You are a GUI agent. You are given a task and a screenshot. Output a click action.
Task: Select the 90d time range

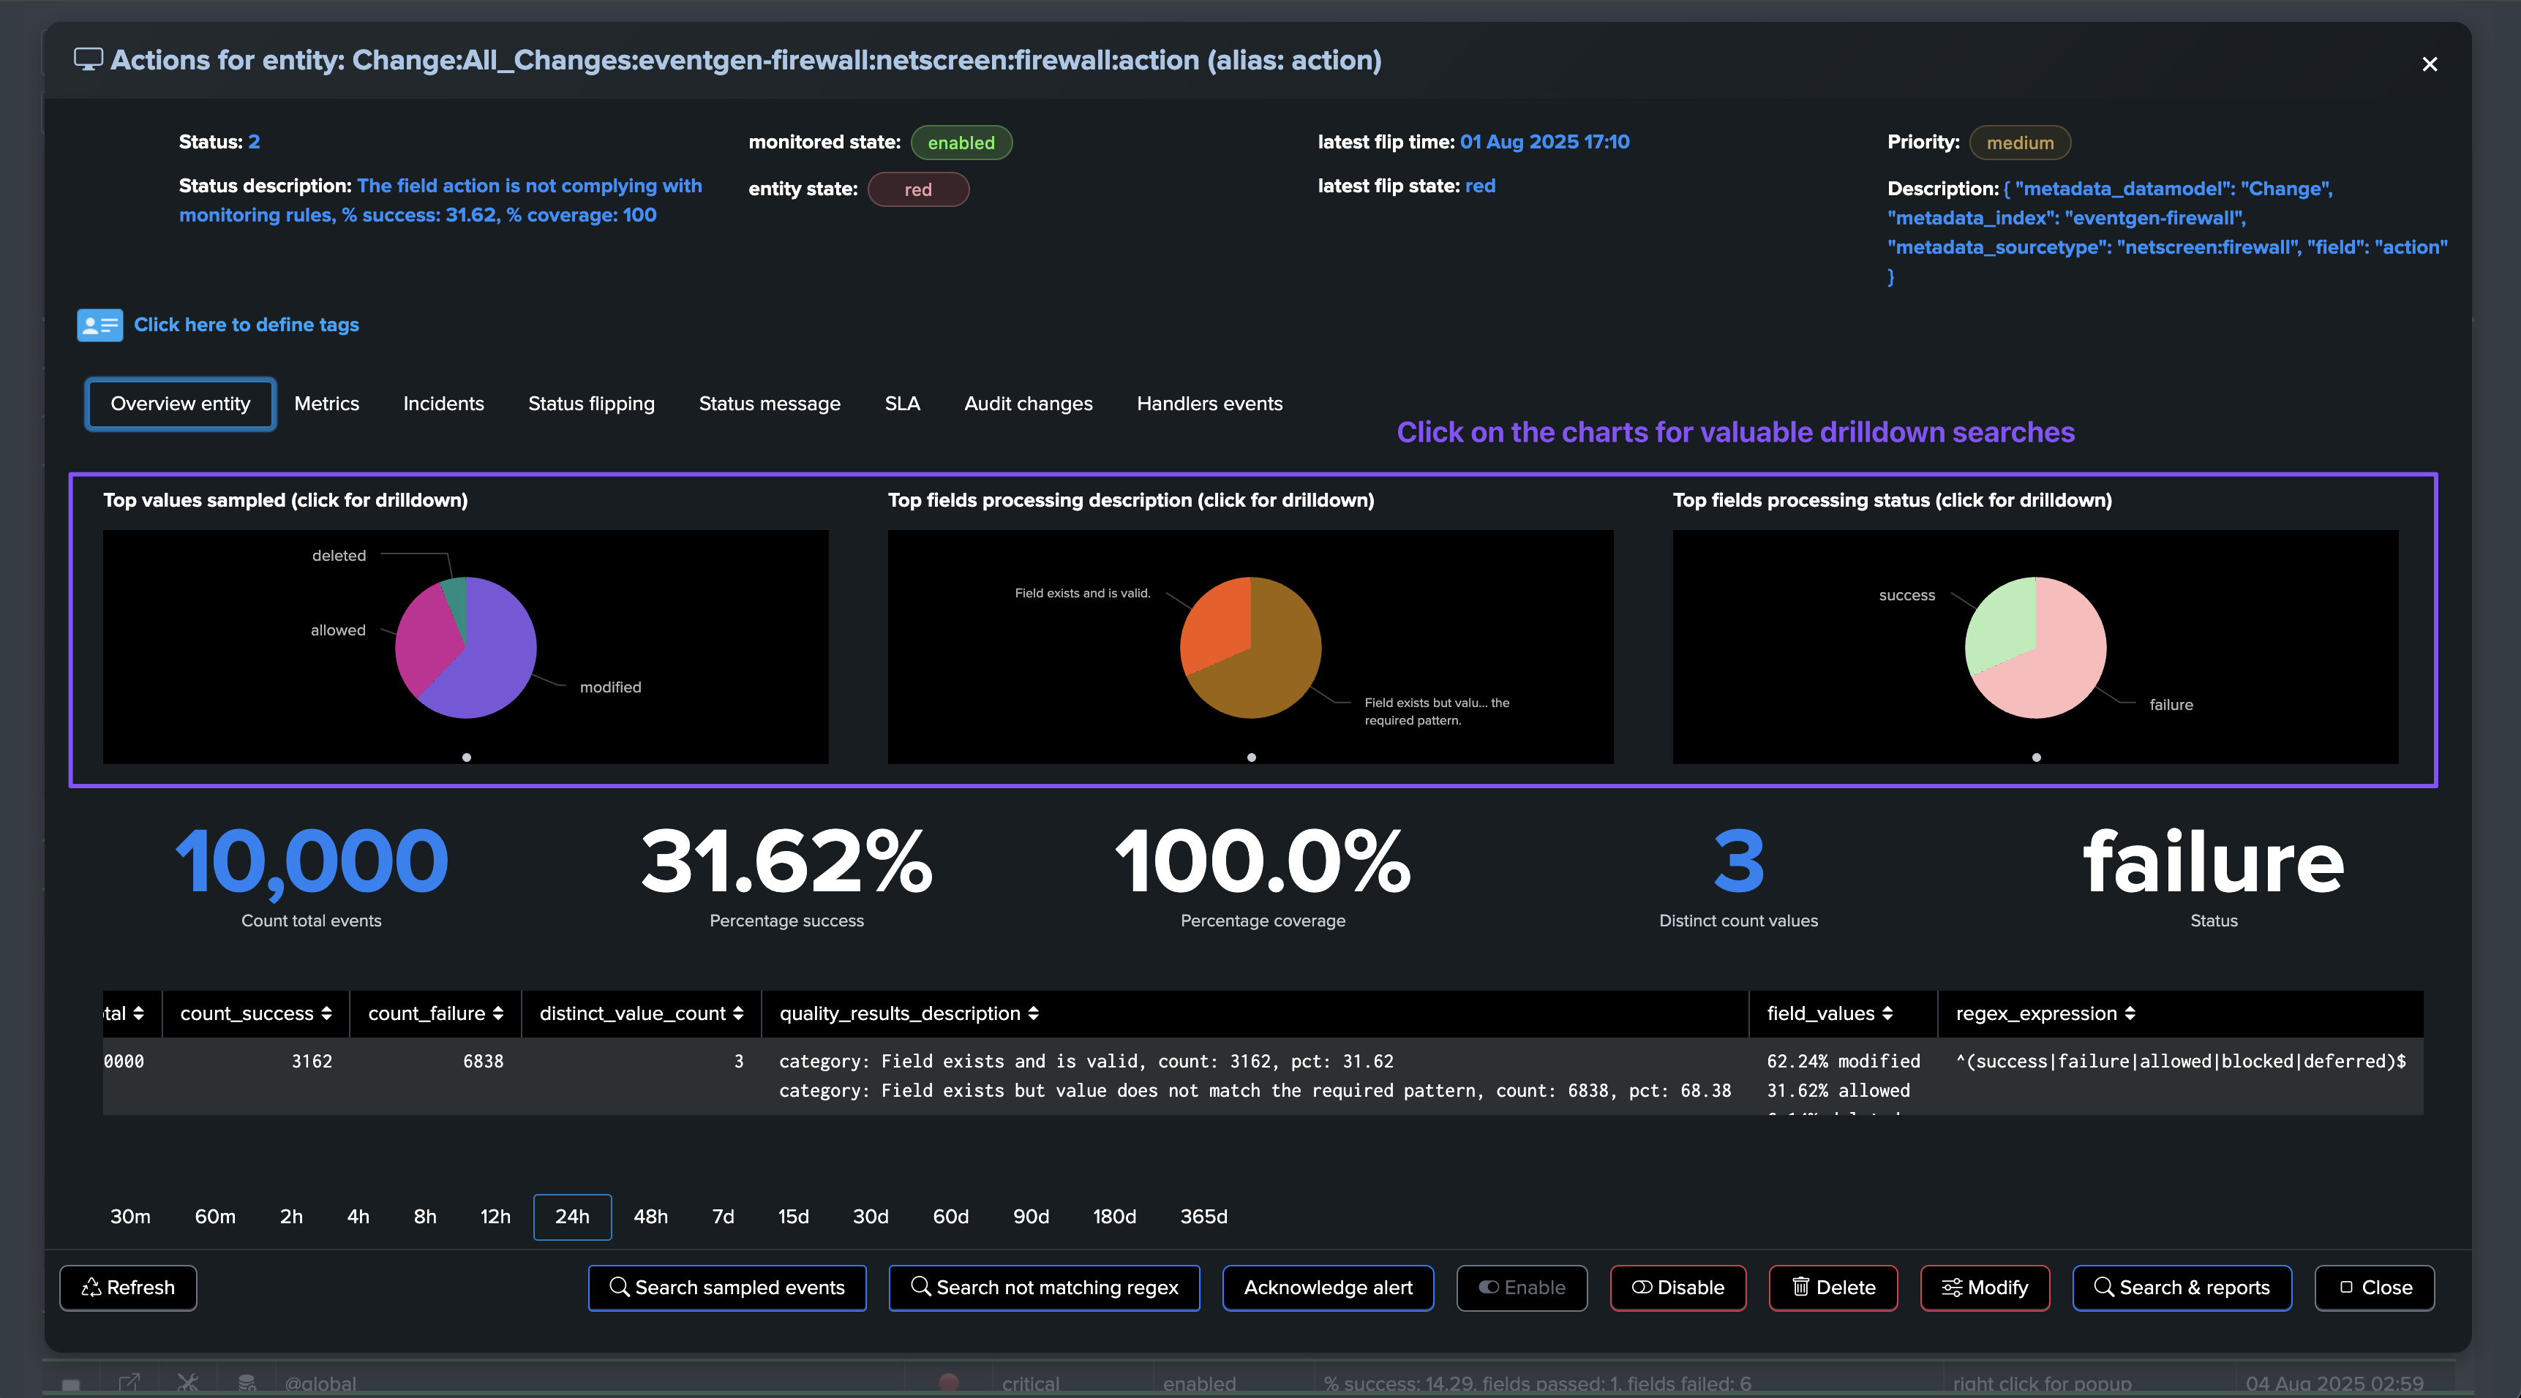point(1032,1216)
